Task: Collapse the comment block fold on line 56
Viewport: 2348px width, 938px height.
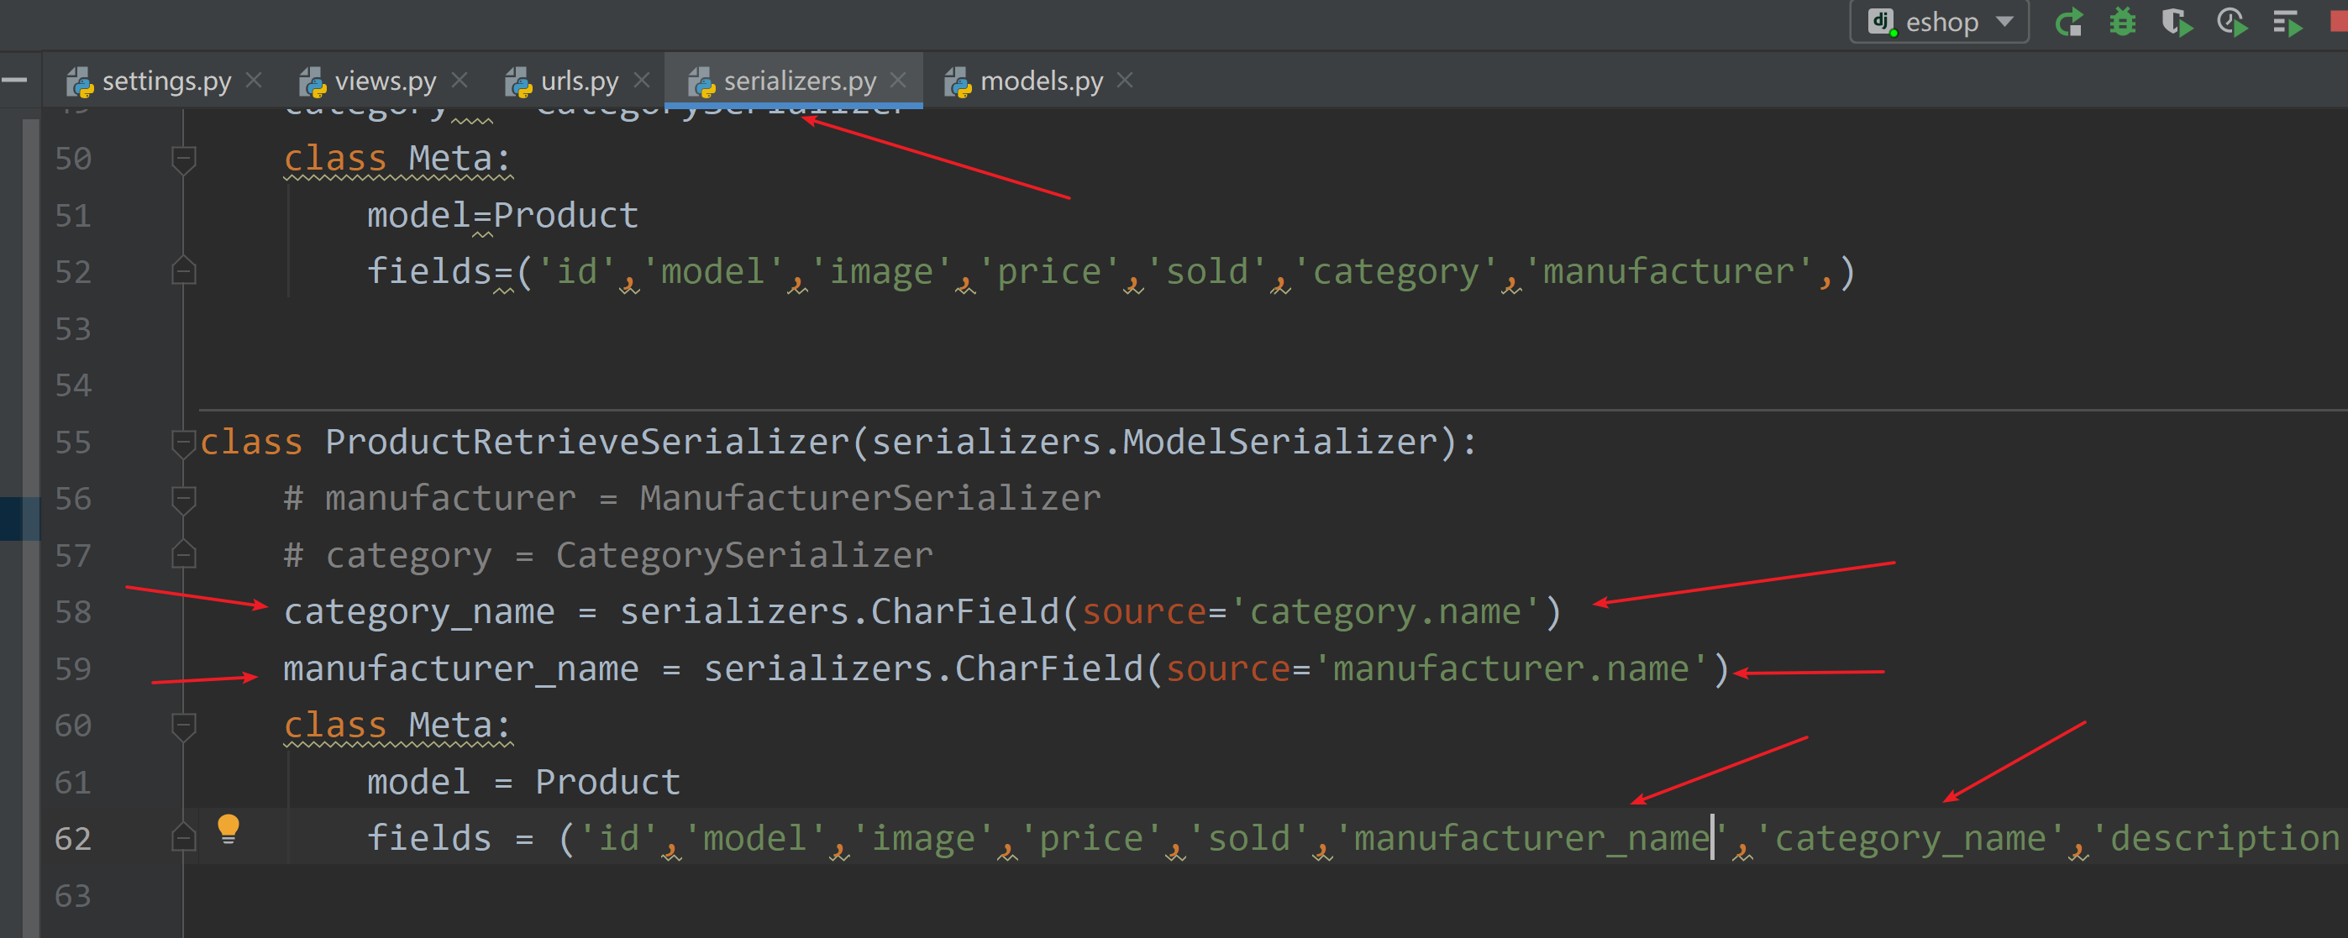Action: pos(183,499)
